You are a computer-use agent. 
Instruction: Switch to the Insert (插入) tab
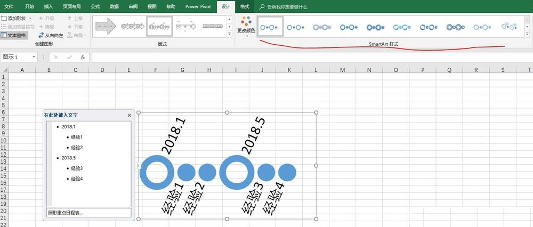click(49, 6)
